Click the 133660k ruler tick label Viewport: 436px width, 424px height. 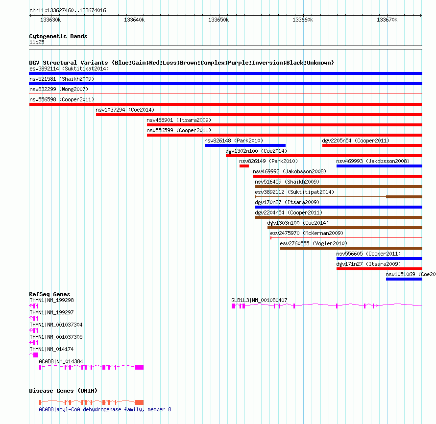[x=303, y=20]
